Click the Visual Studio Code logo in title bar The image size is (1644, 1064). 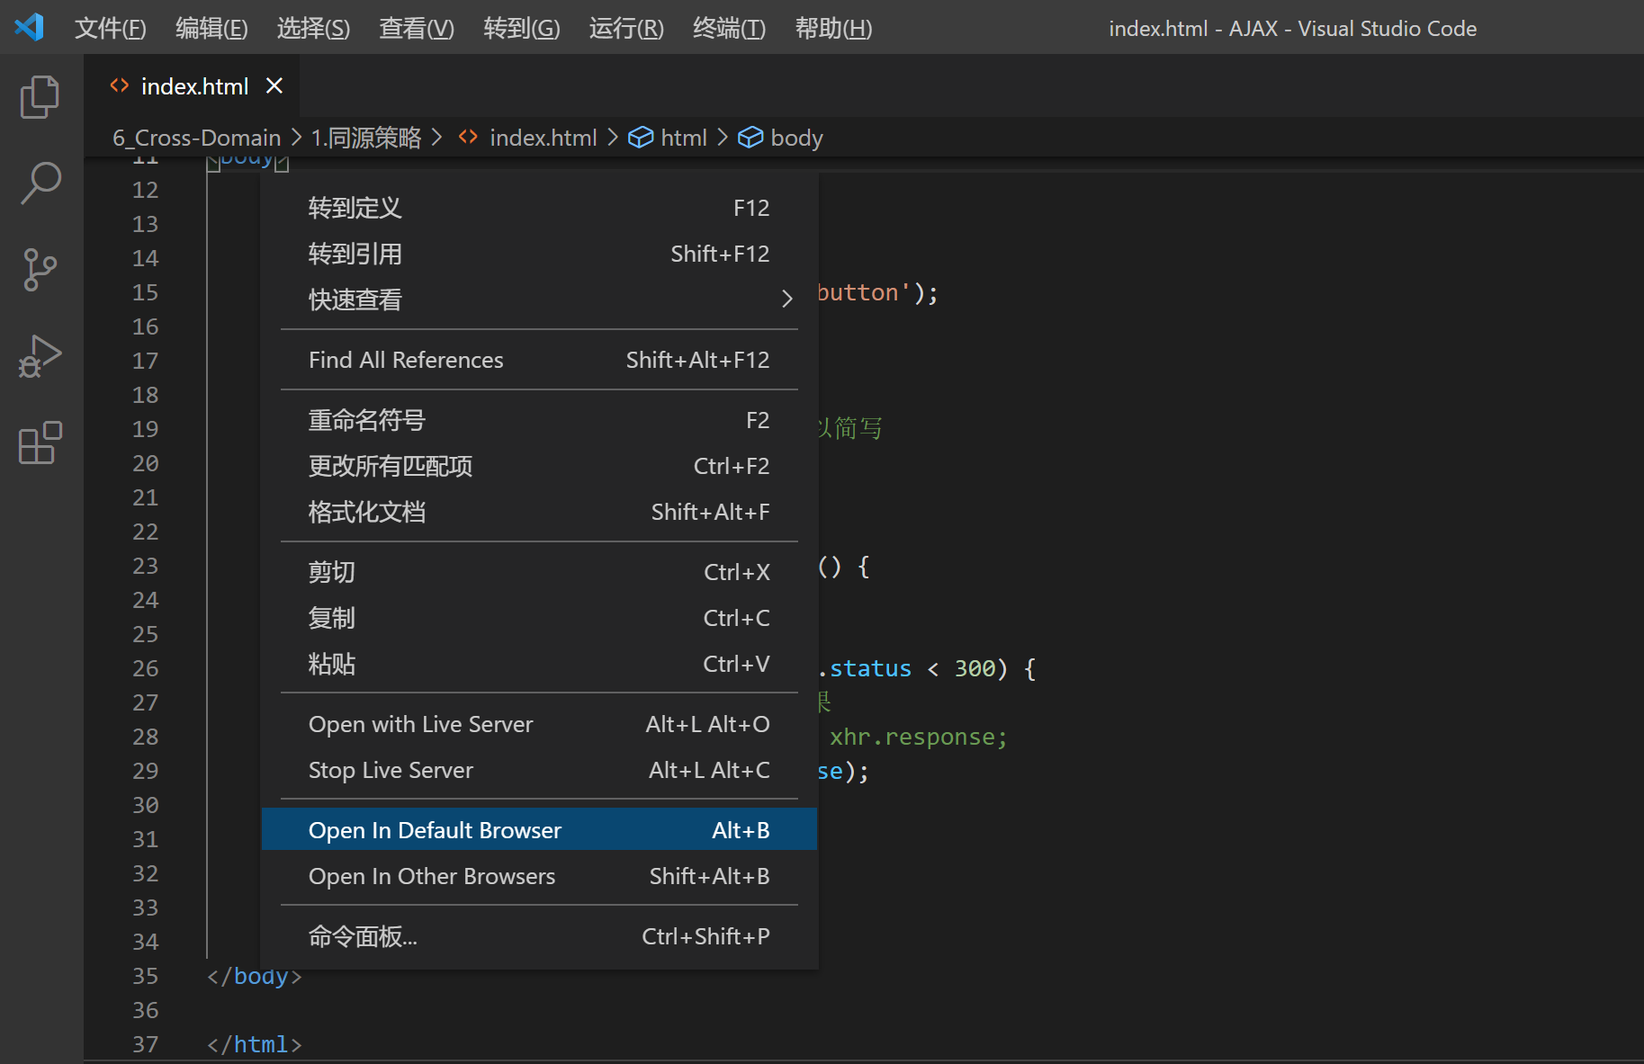(29, 27)
